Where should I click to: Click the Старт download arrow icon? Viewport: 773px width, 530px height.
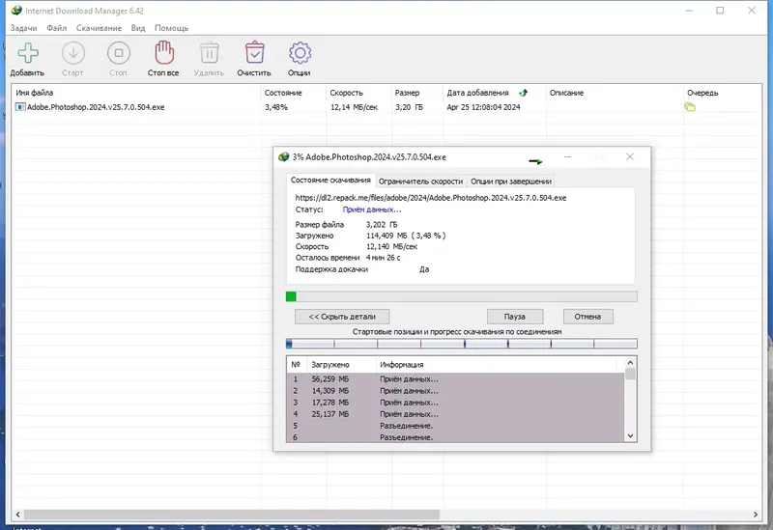coord(73,53)
